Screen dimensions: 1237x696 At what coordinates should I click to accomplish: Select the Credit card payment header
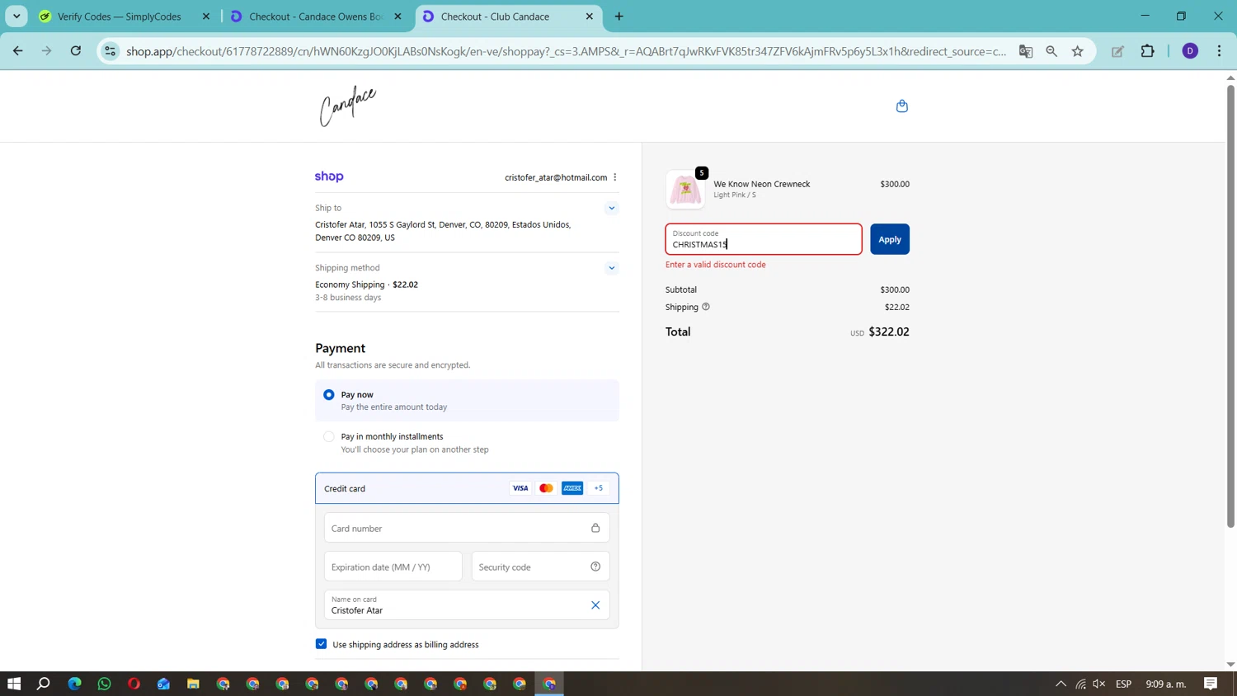(x=467, y=488)
